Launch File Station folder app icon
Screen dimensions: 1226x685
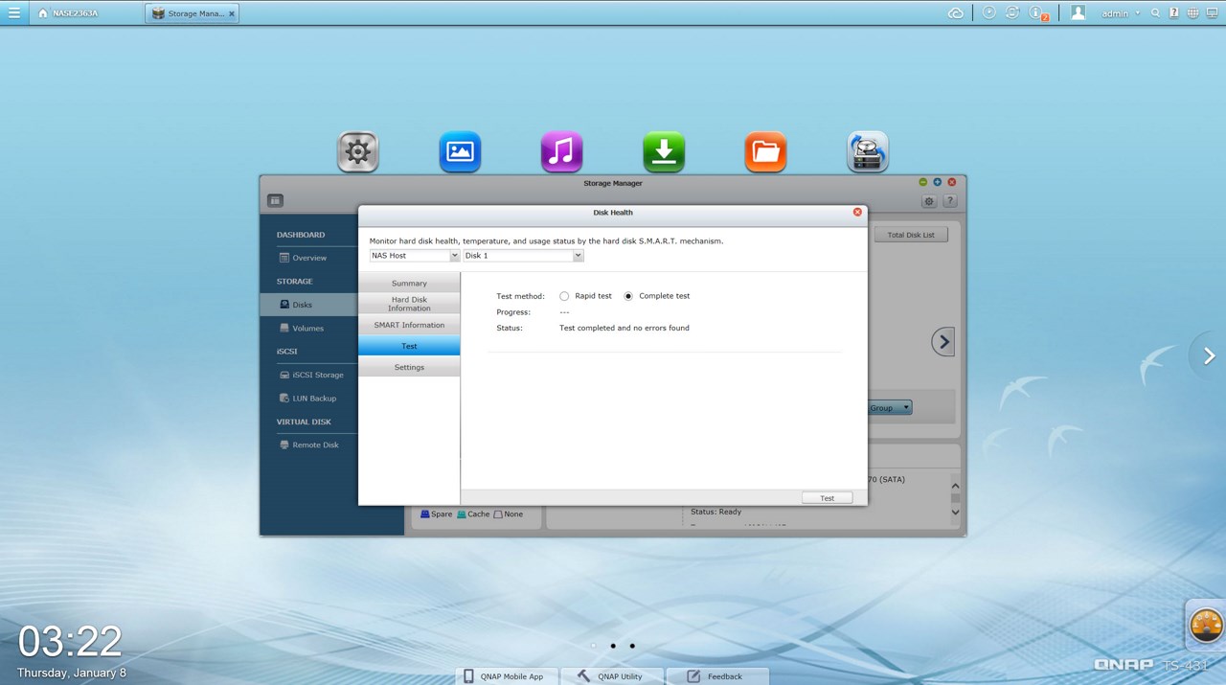coord(765,152)
